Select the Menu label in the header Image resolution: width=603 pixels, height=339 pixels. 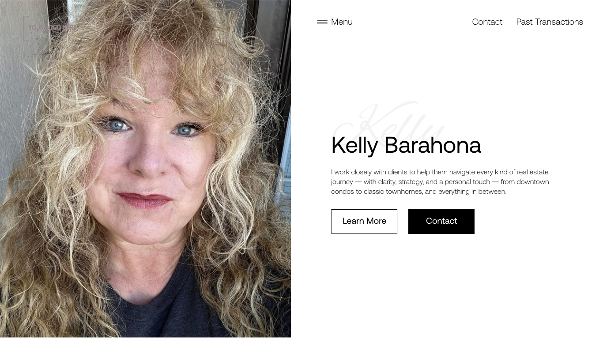click(342, 22)
